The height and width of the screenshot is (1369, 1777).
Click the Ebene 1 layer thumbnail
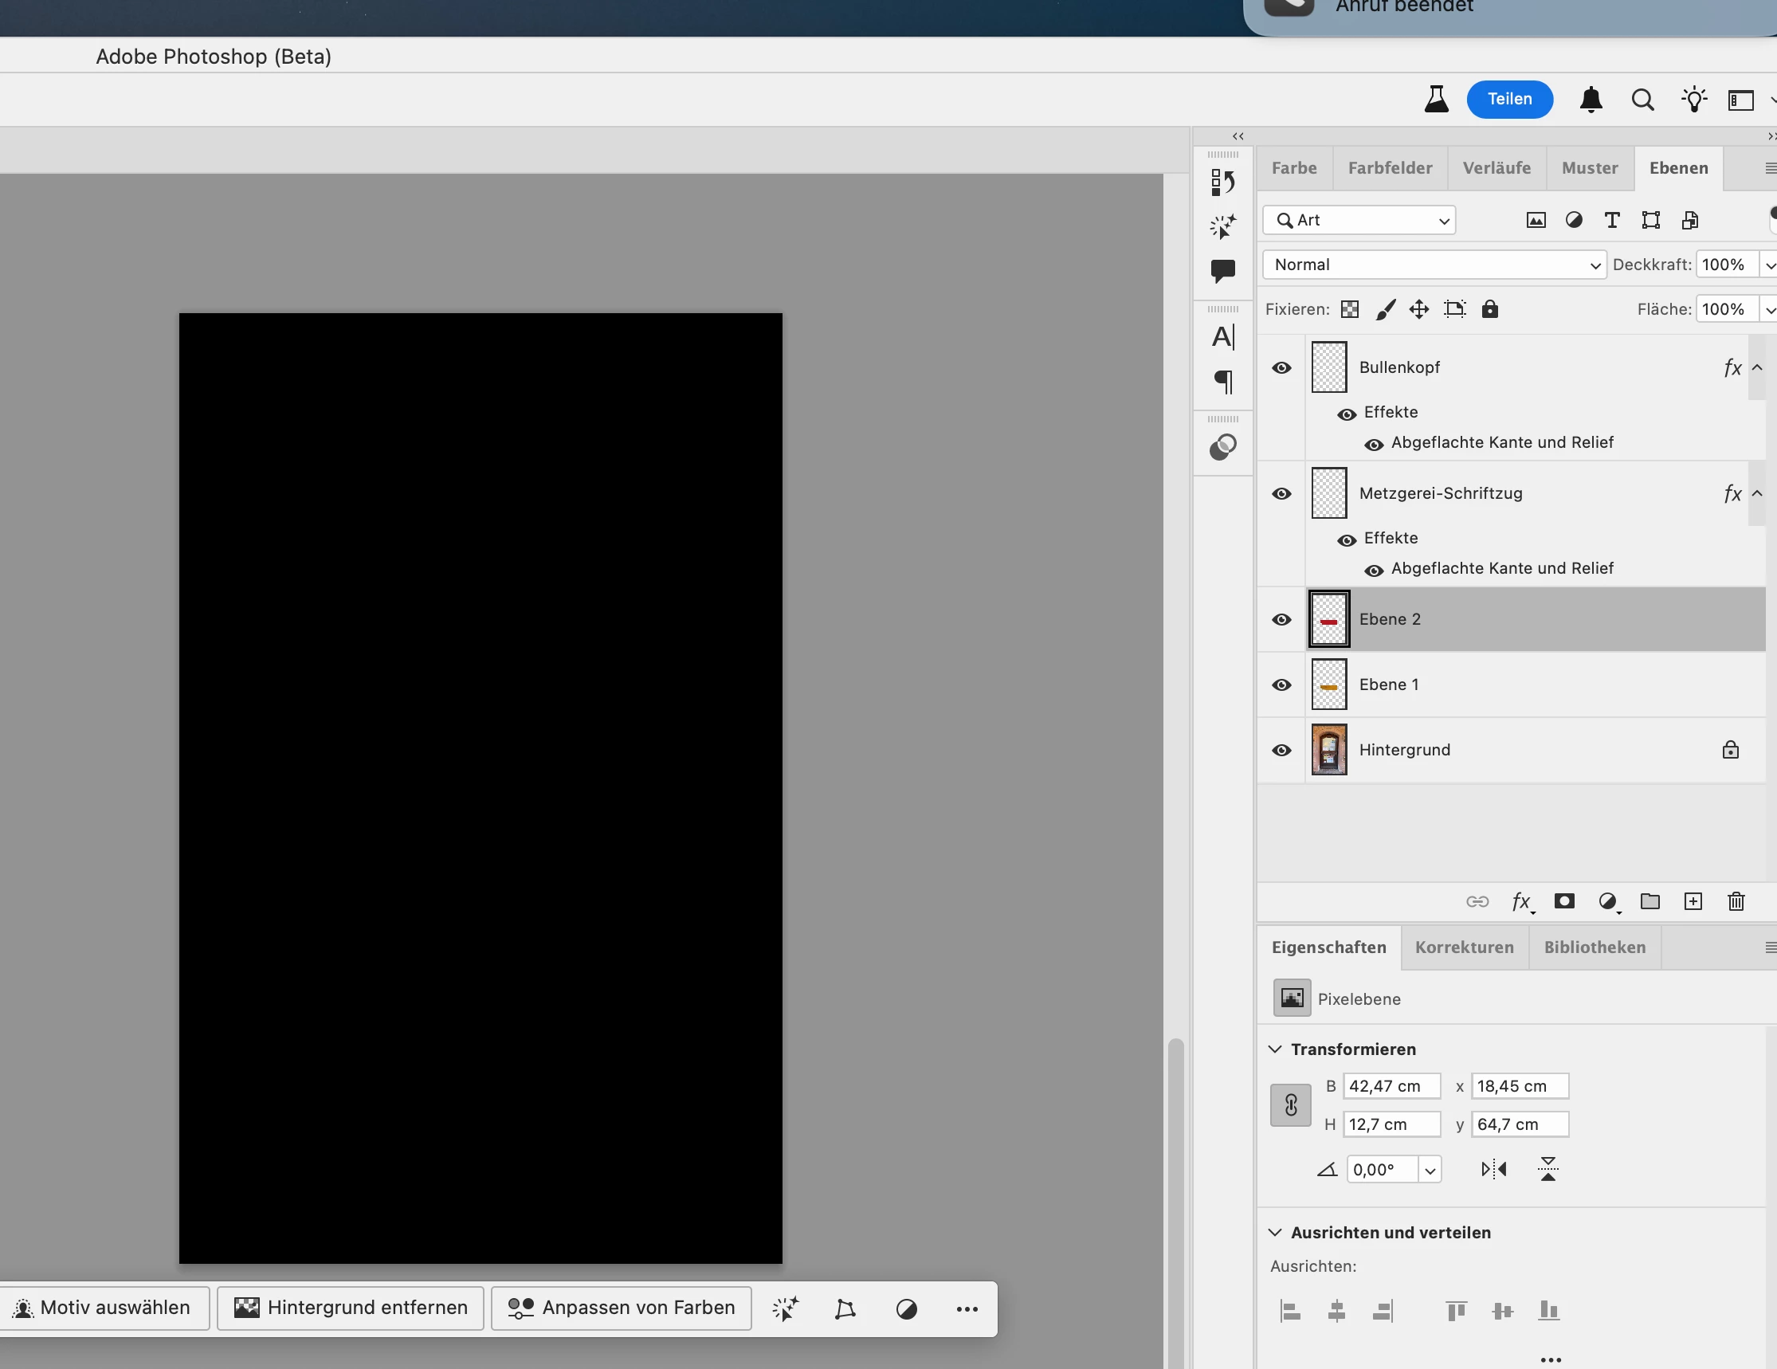(1328, 685)
